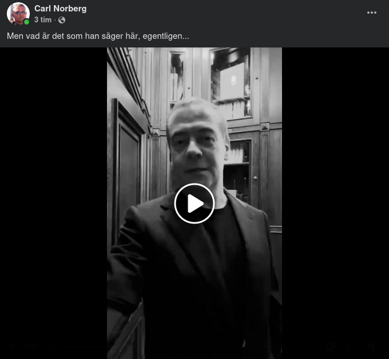
Task: Click the green online status dot
Action: pos(26,22)
